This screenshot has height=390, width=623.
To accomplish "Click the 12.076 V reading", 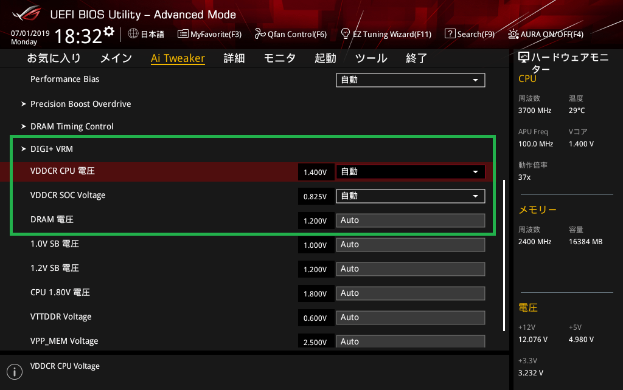I will pyautogui.click(x=533, y=340).
